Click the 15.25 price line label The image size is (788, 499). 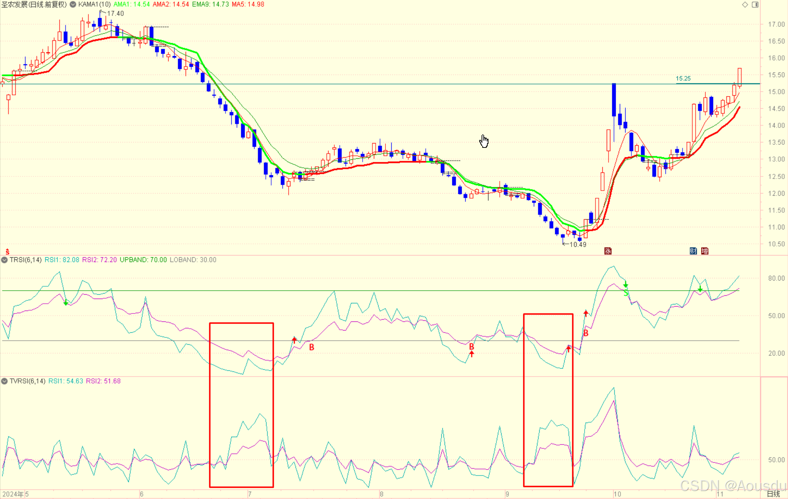coord(683,78)
